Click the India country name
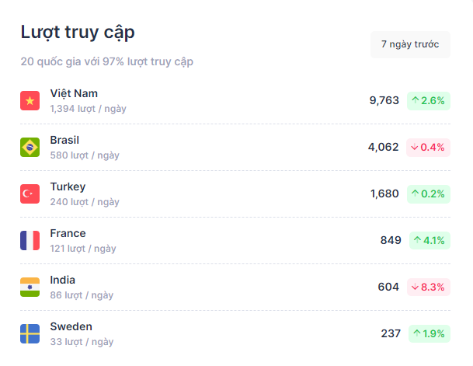This screenshot has height=366, width=473. [x=62, y=280]
